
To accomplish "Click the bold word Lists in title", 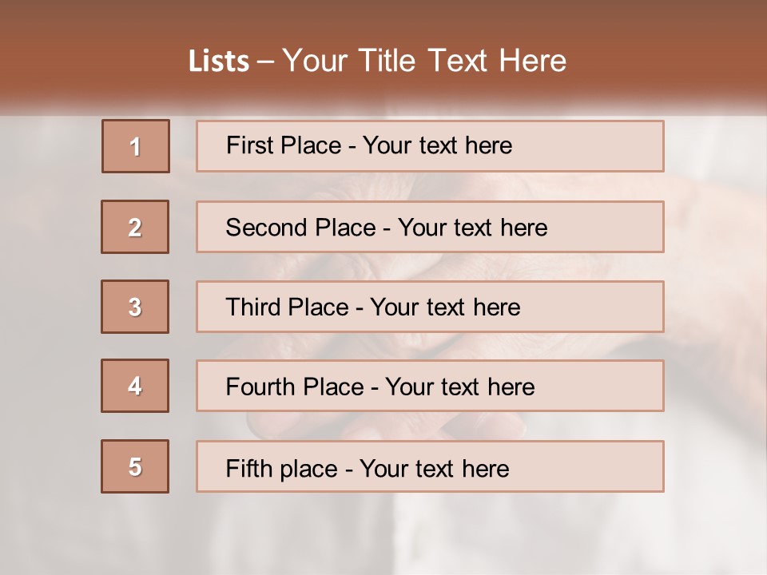I will (218, 61).
